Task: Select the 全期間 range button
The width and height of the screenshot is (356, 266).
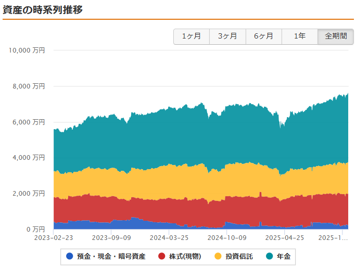Action: pyautogui.click(x=336, y=36)
